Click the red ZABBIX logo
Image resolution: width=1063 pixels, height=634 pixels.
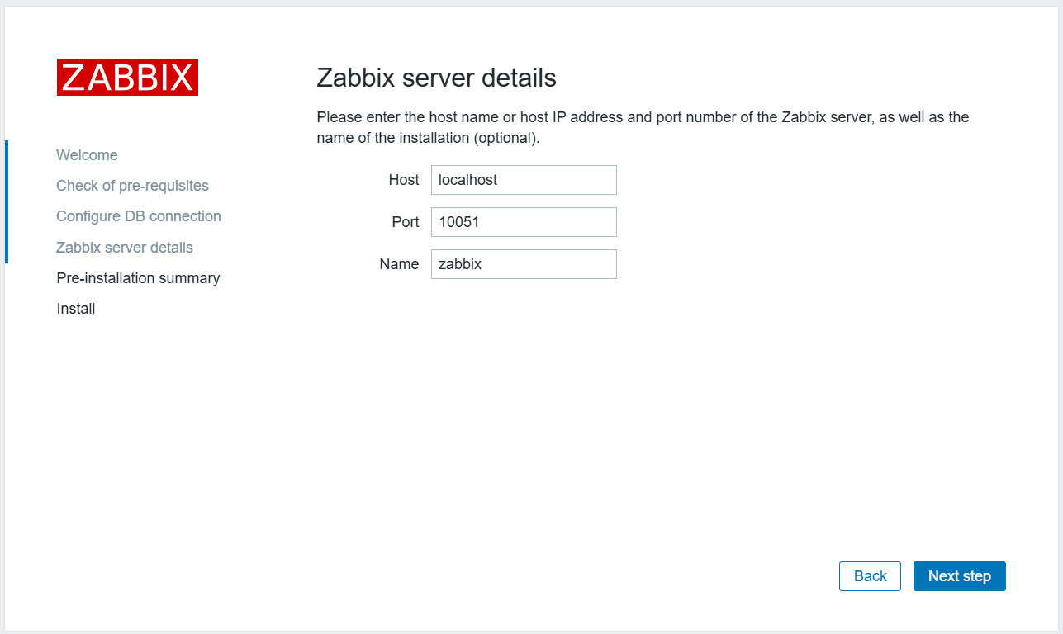127,77
